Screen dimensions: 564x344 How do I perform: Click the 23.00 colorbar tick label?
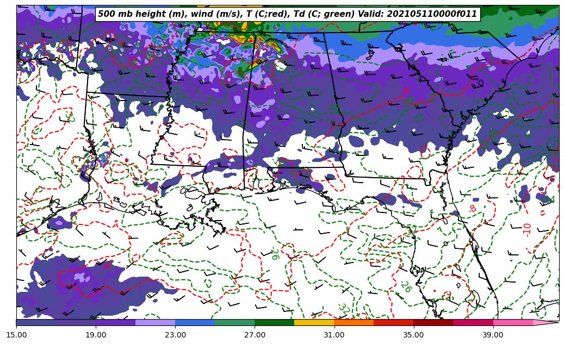pos(175,335)
